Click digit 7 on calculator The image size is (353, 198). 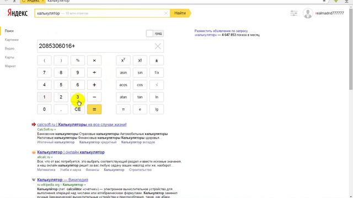[x=44, y=73]
